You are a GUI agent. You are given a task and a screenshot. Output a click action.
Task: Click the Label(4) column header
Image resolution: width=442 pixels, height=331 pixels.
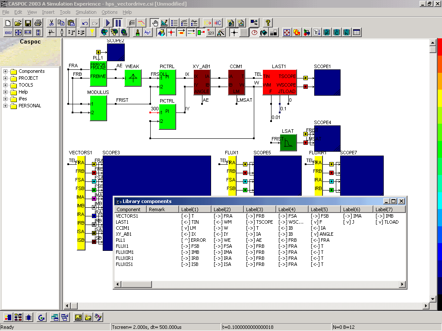[x=292, y=209]
